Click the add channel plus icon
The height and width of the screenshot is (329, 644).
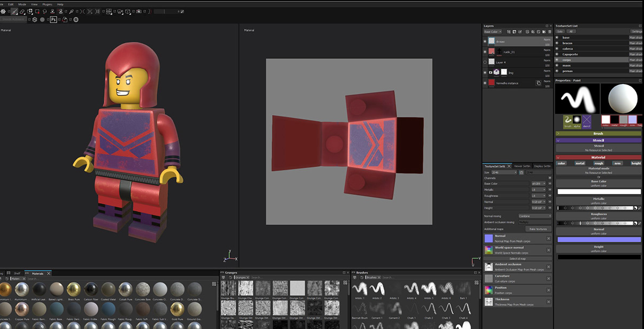[x=550, y=178]
